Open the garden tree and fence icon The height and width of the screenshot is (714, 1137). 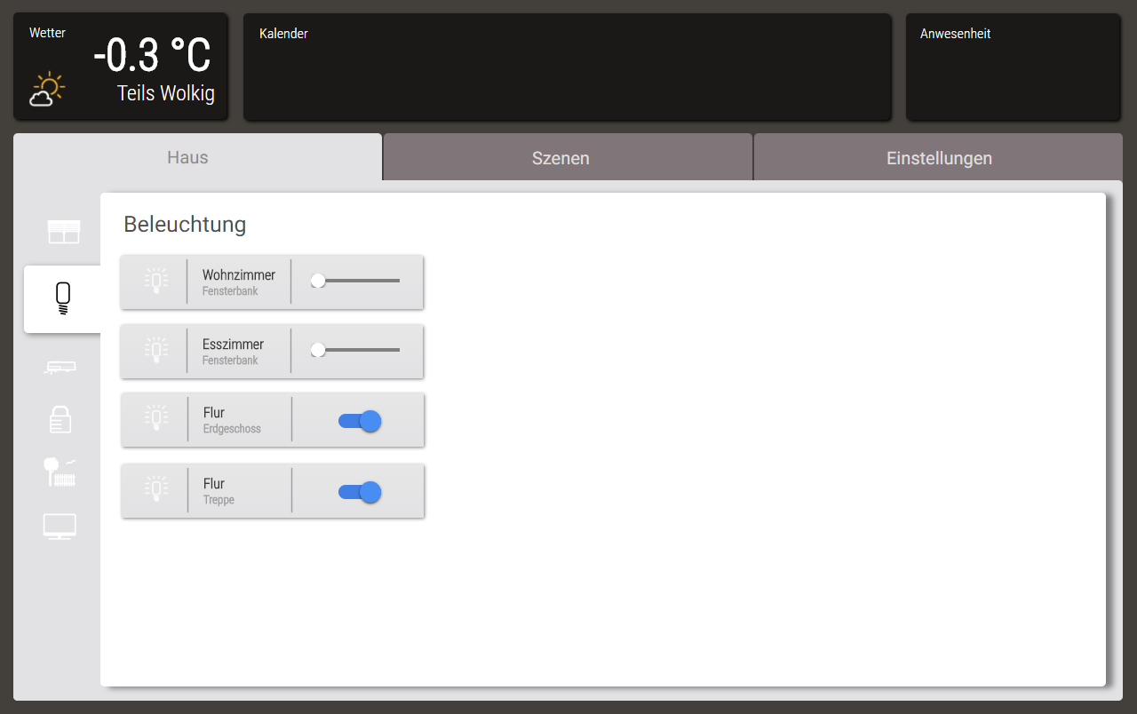60,472
